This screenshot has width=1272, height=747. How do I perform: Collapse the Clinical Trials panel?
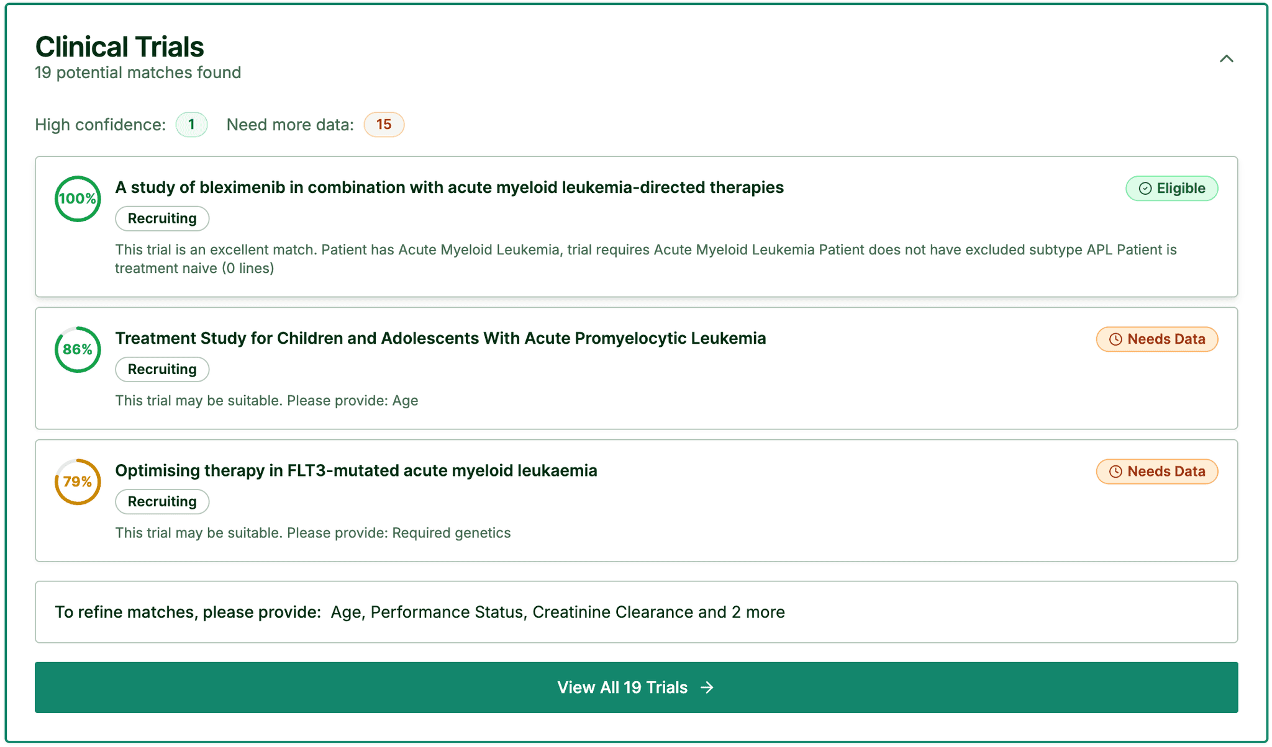pos(1227,58)
